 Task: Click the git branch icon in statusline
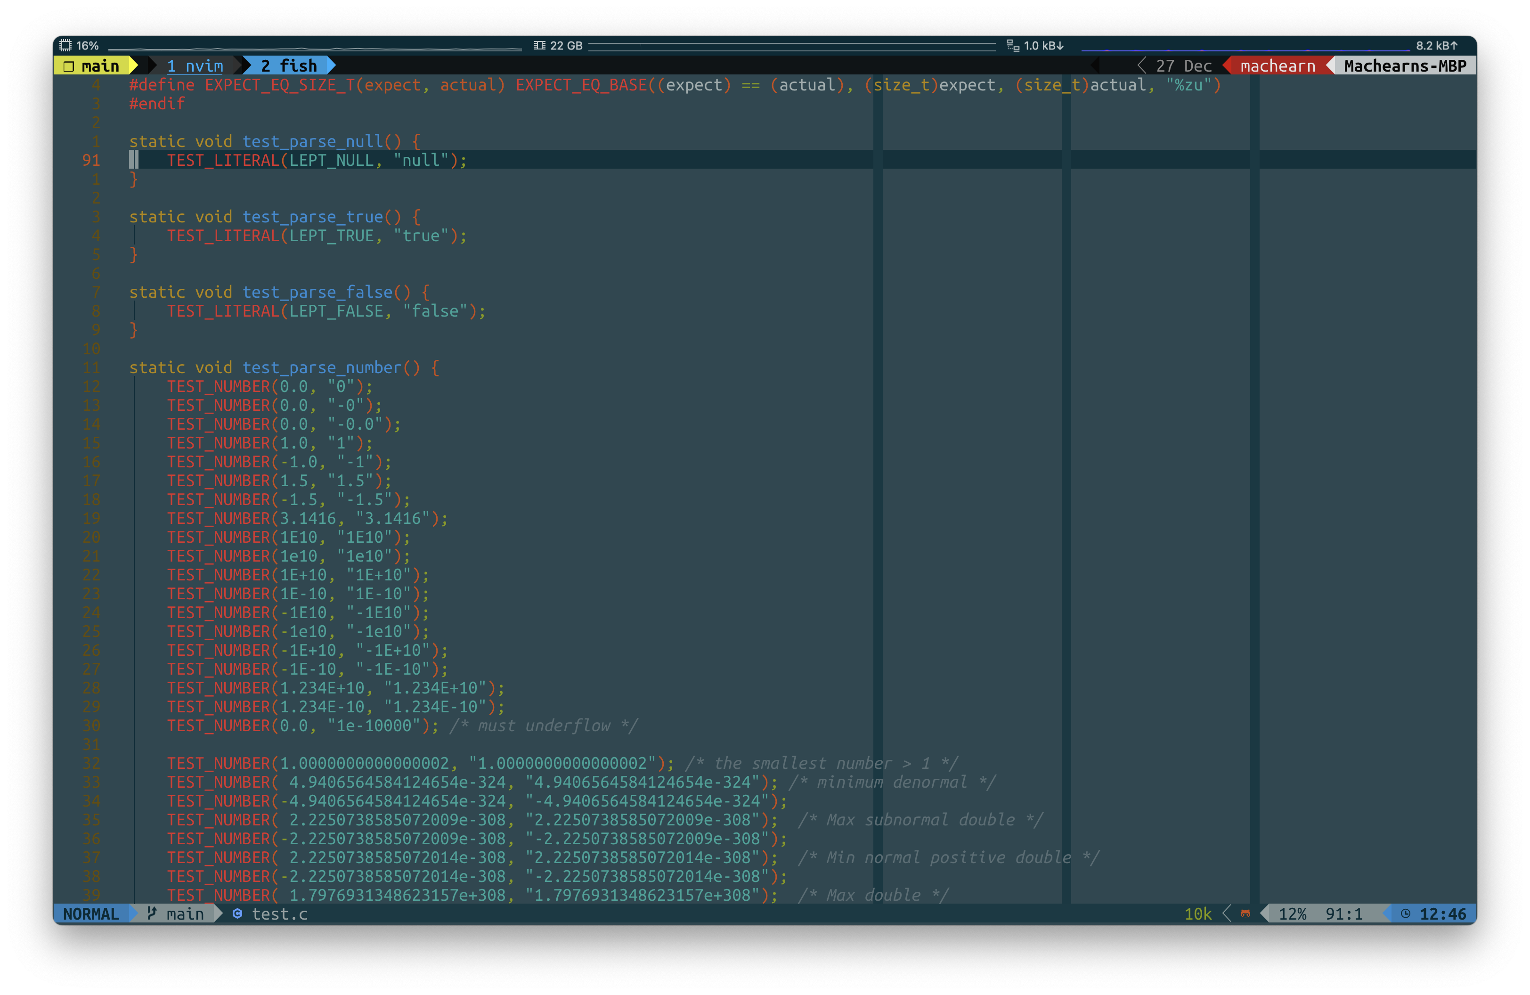click(x=152, y=913)
